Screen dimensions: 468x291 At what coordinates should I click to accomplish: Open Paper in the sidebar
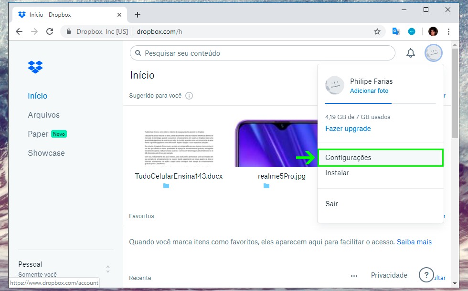(38, 134)
